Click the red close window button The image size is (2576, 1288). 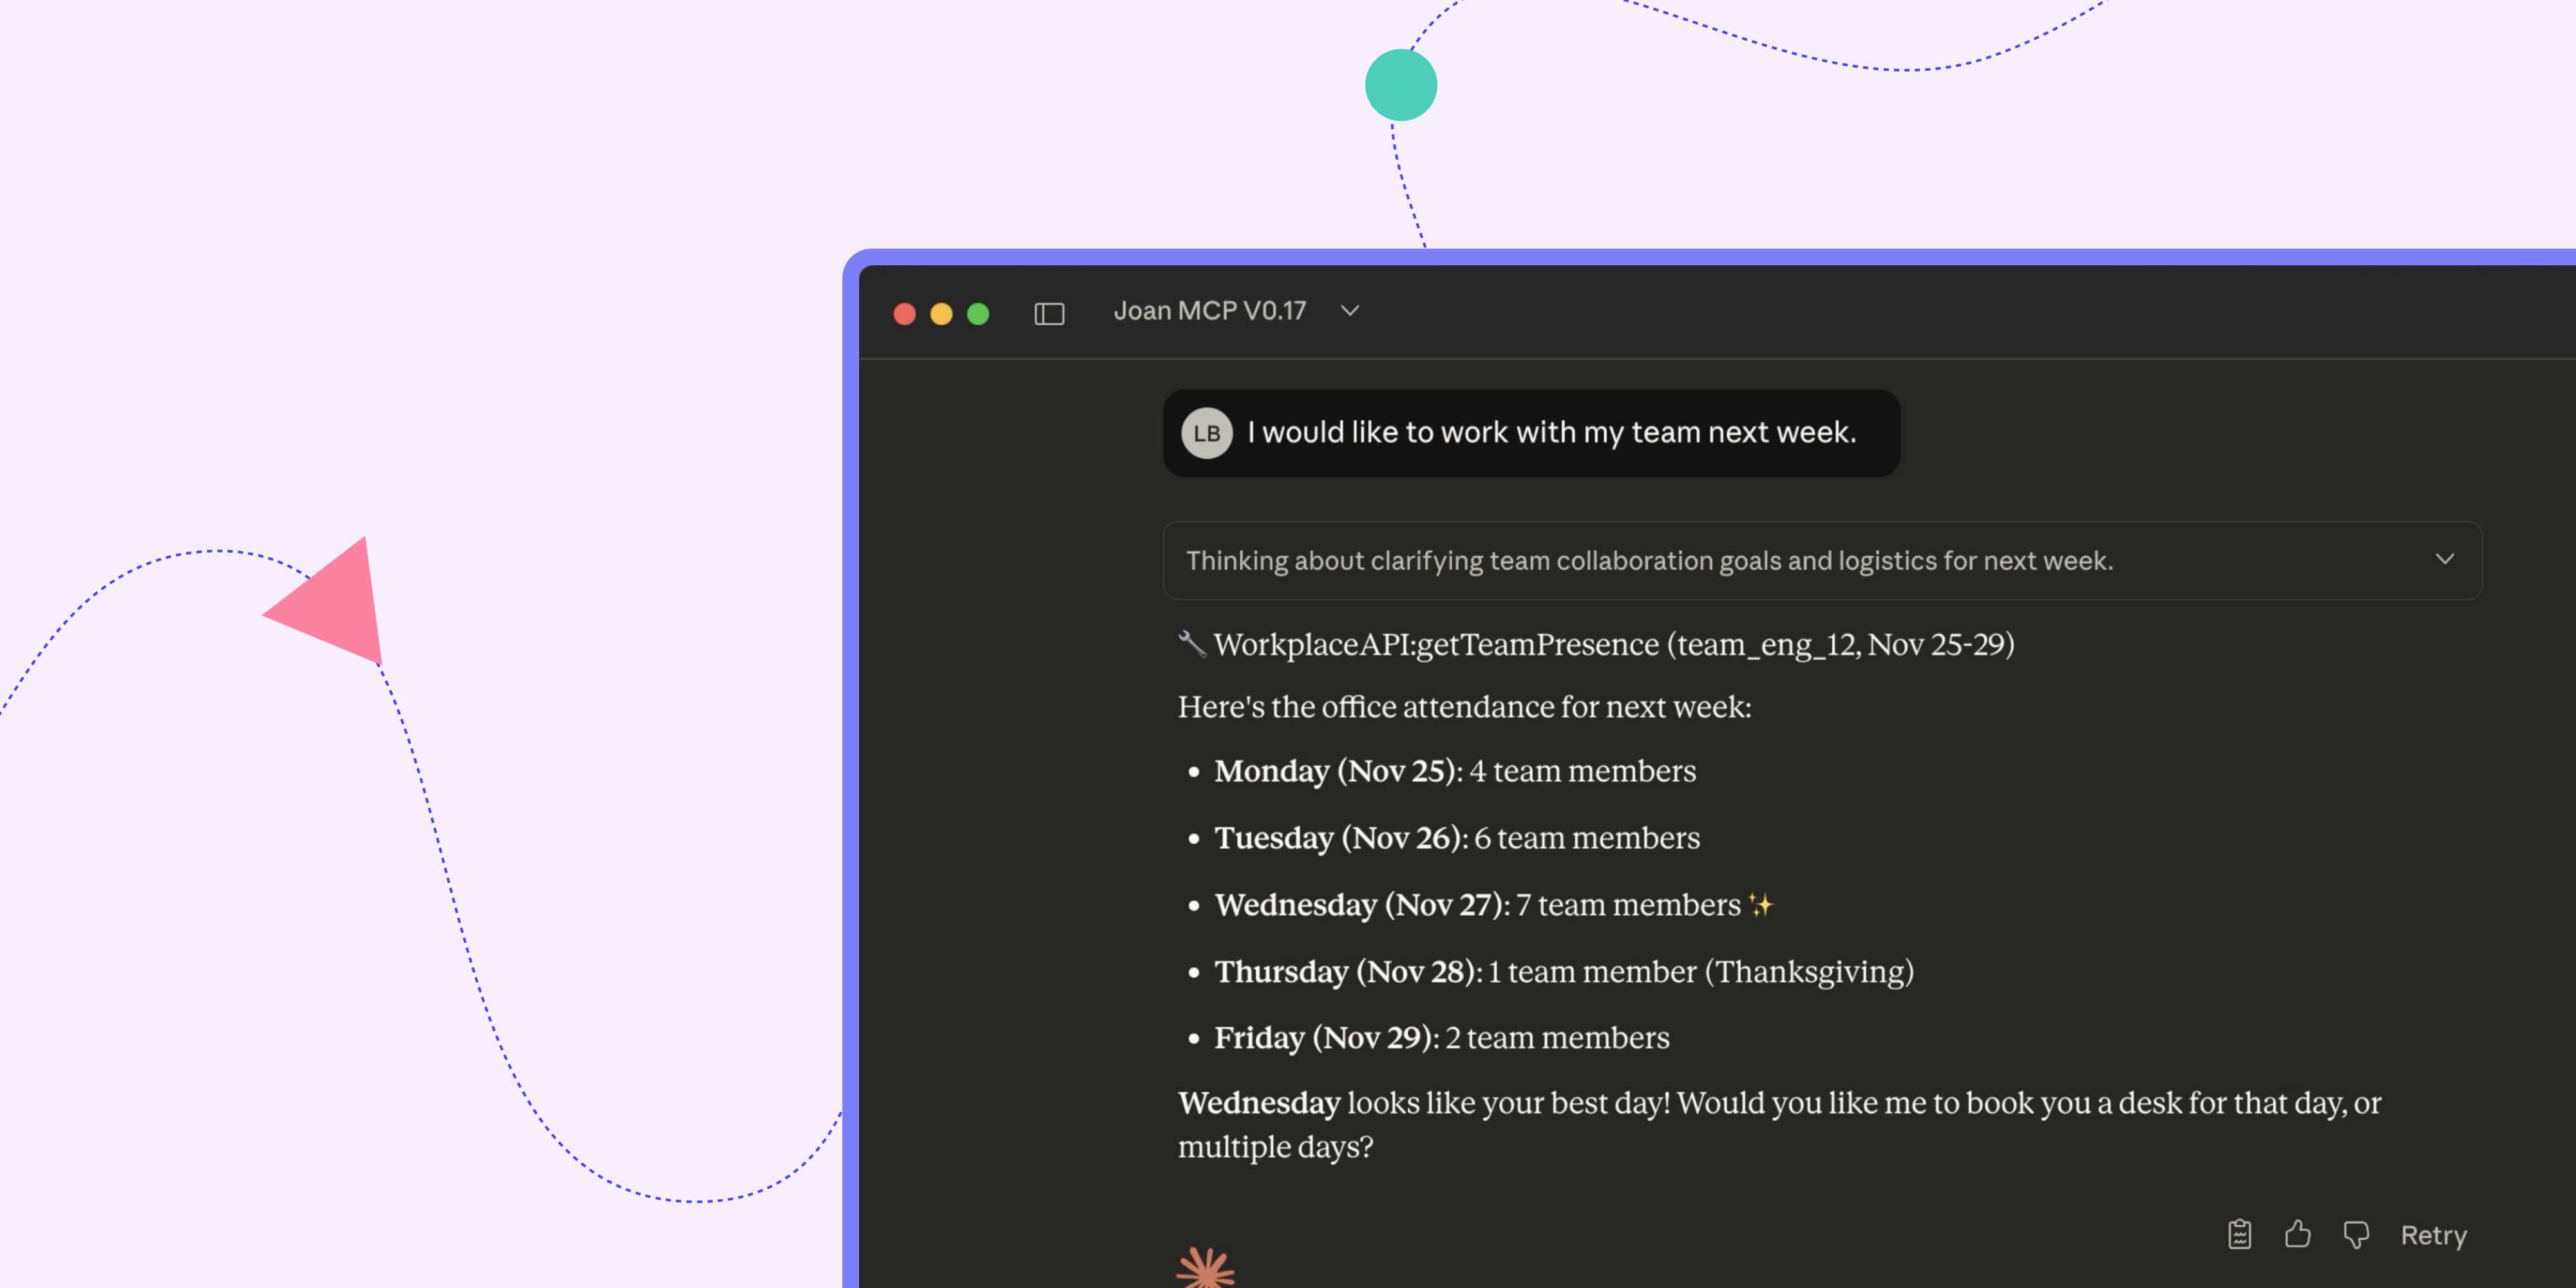(904, 314)
